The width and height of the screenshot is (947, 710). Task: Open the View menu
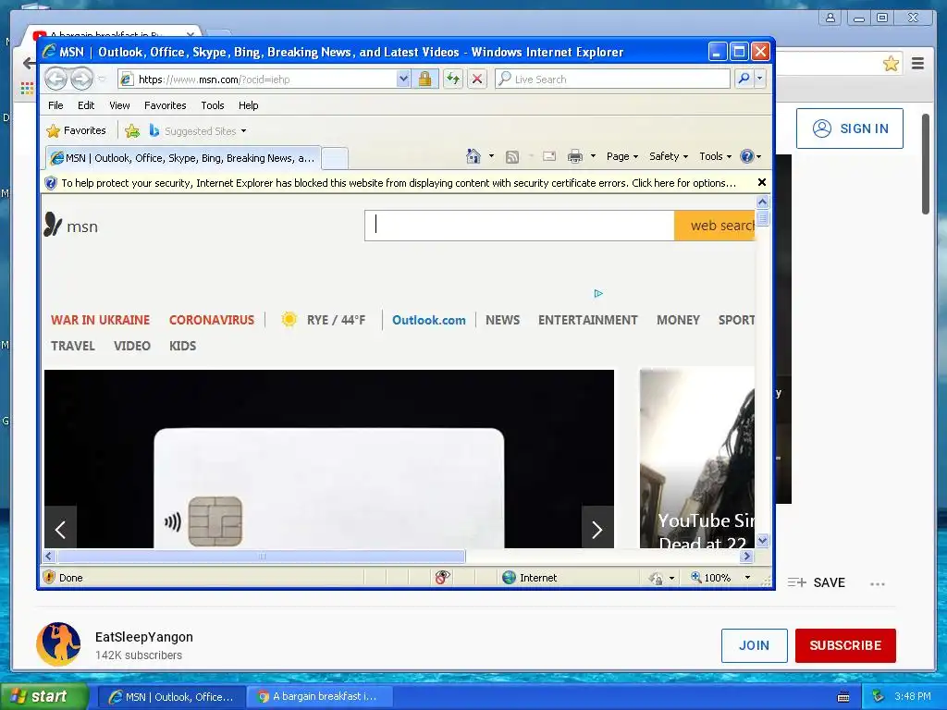pyautogui.click(x=119, y=105)
